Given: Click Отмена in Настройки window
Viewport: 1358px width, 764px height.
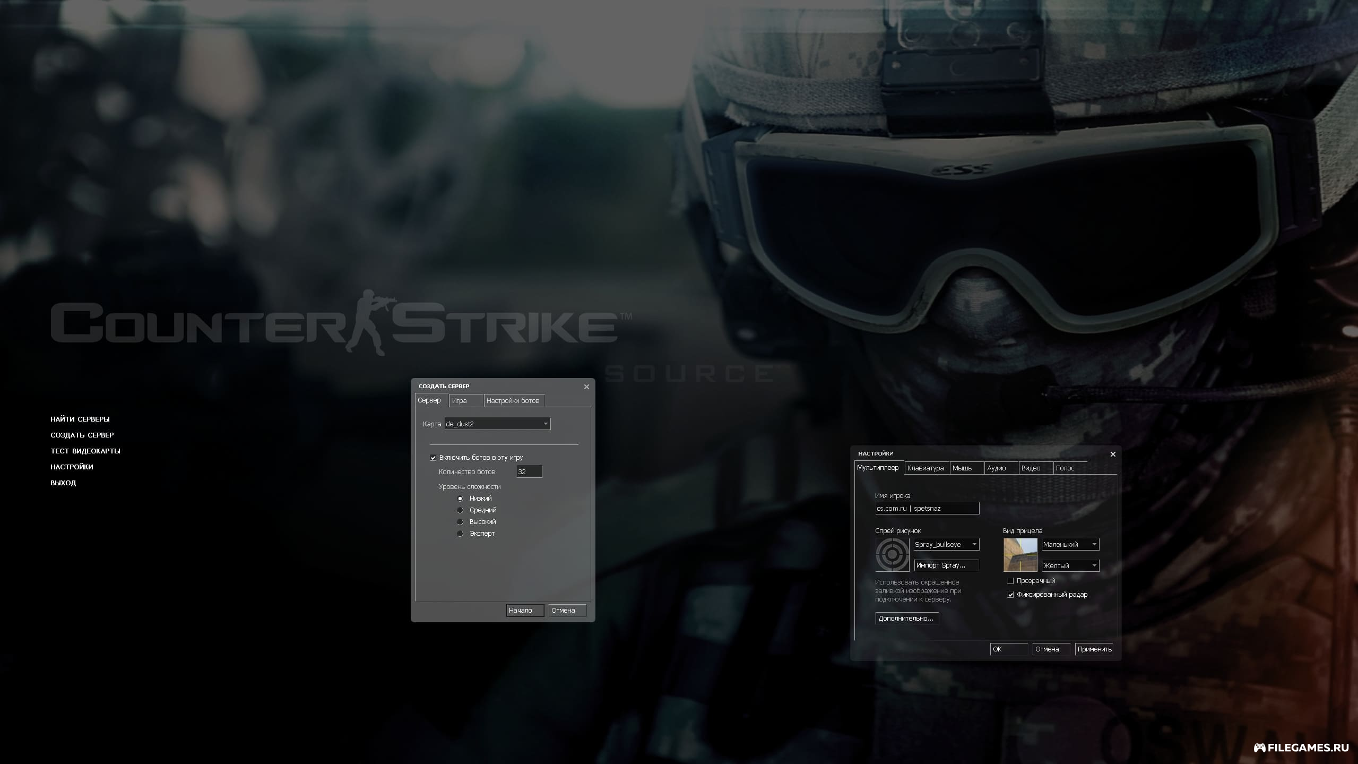Looking at the screenshot, I should click(1051, 649).
